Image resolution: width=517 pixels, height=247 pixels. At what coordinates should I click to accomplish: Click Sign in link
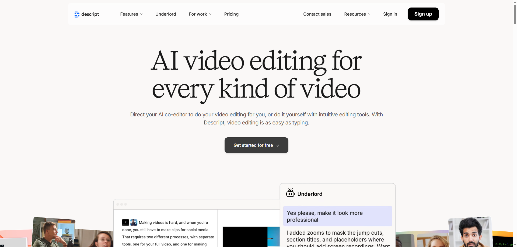coord(390,14)
